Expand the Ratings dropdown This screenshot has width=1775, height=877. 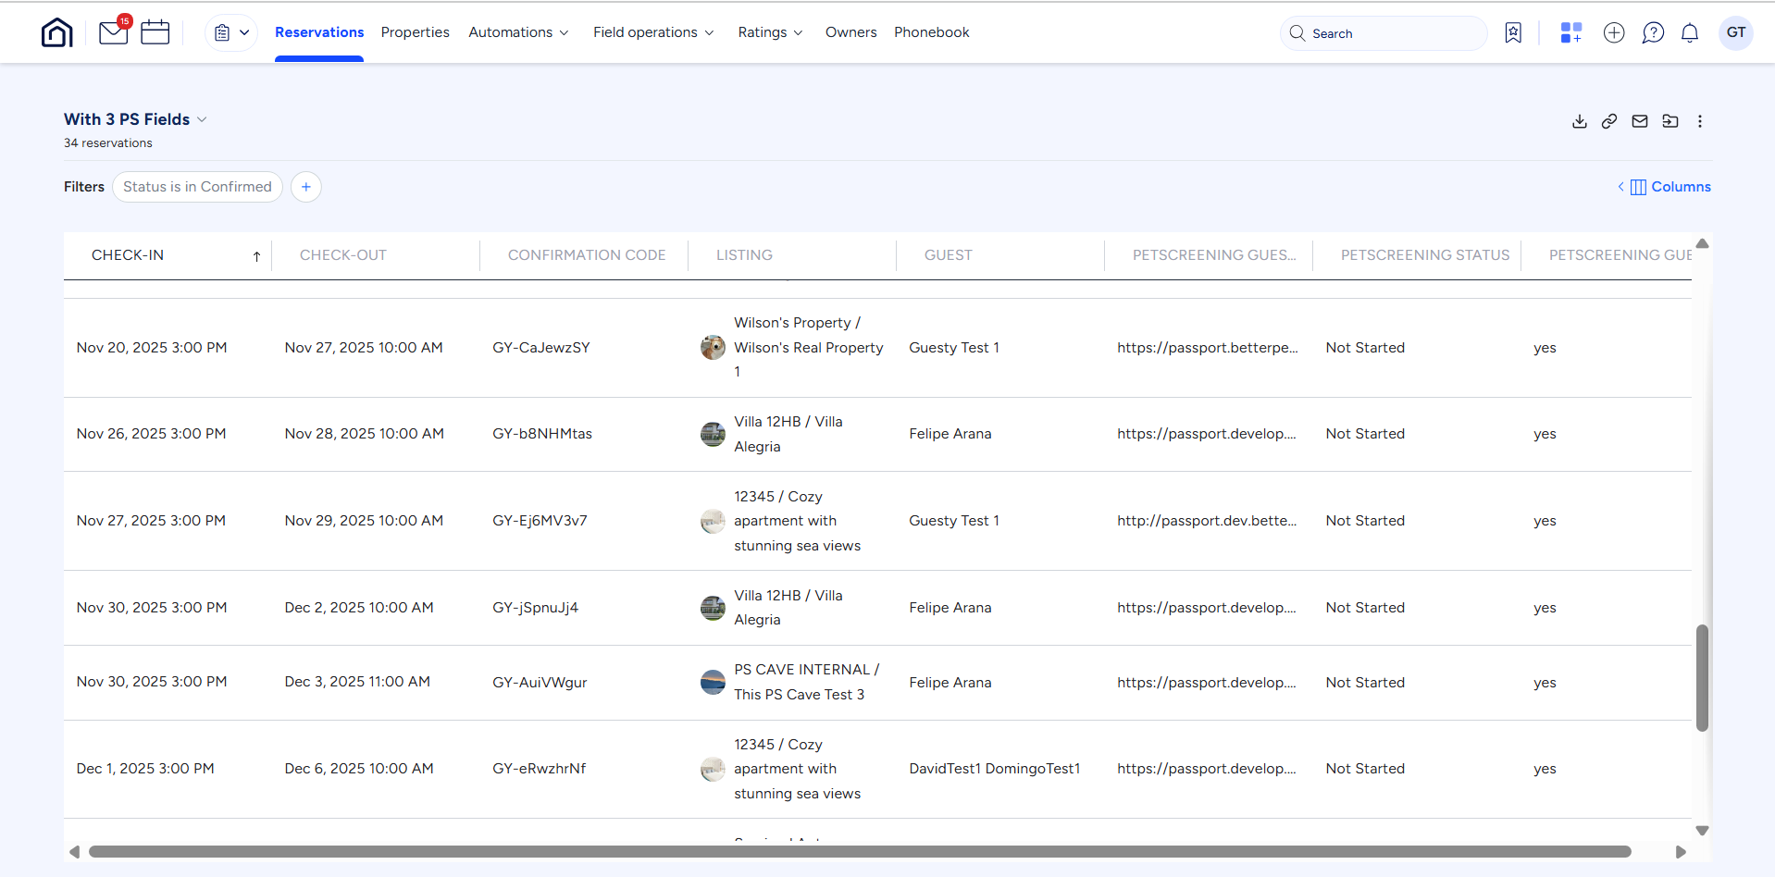point(770,32)
